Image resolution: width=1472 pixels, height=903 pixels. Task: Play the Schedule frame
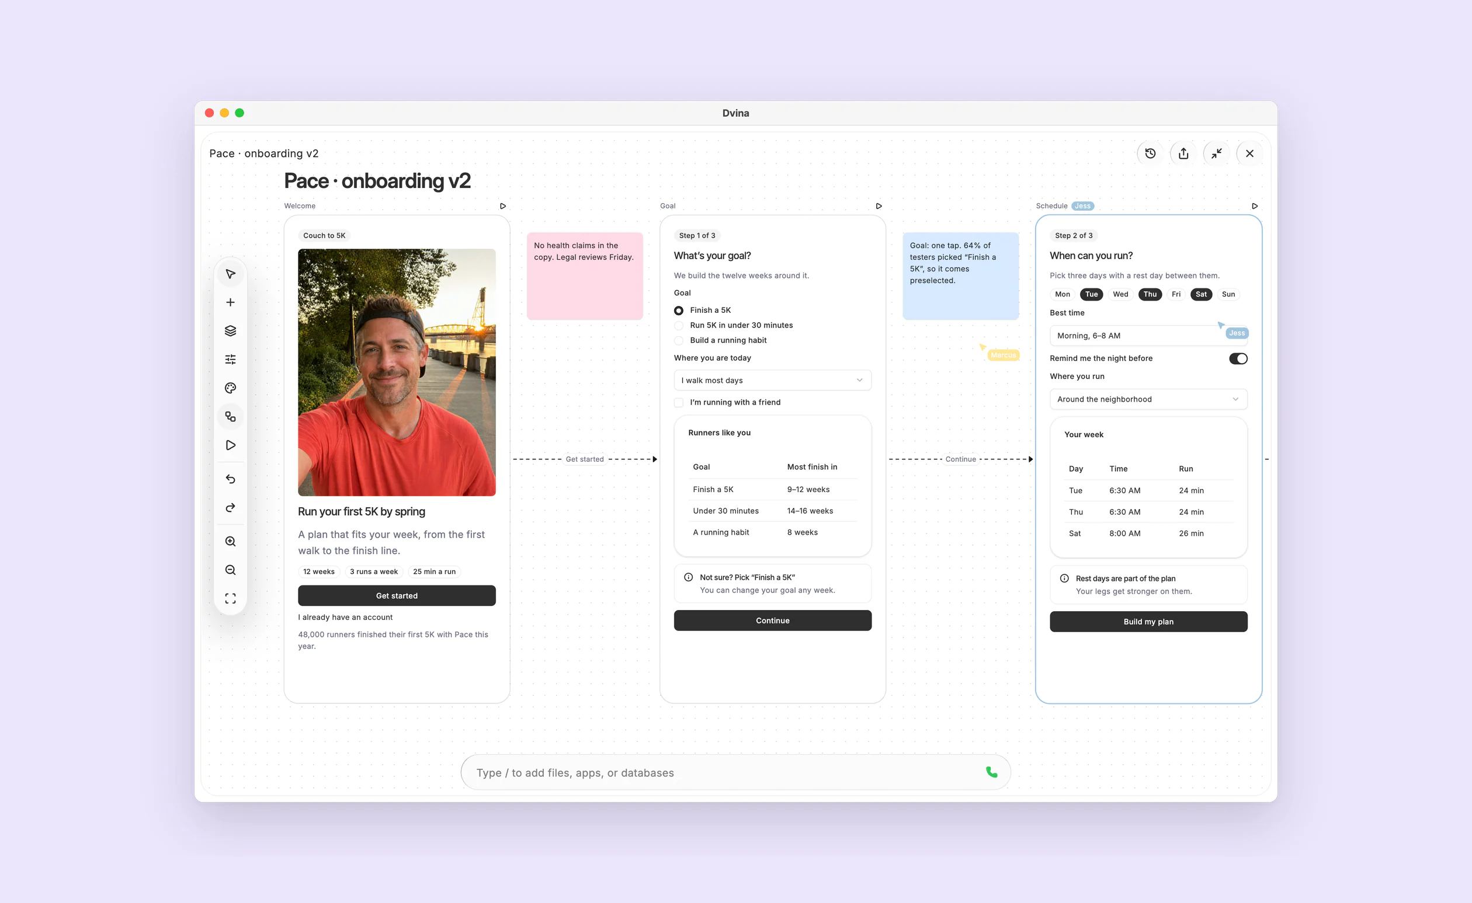(1255, 206)
